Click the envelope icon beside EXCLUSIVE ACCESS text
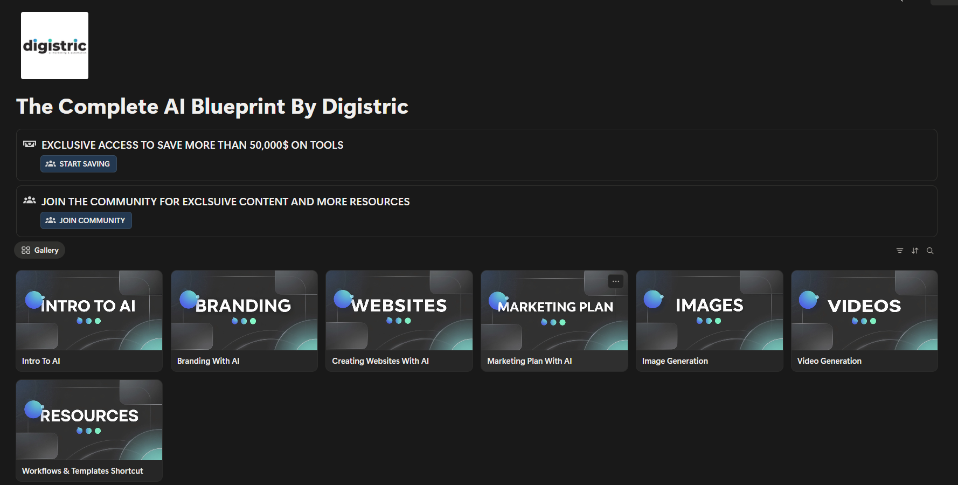 [x=30, y=144]
